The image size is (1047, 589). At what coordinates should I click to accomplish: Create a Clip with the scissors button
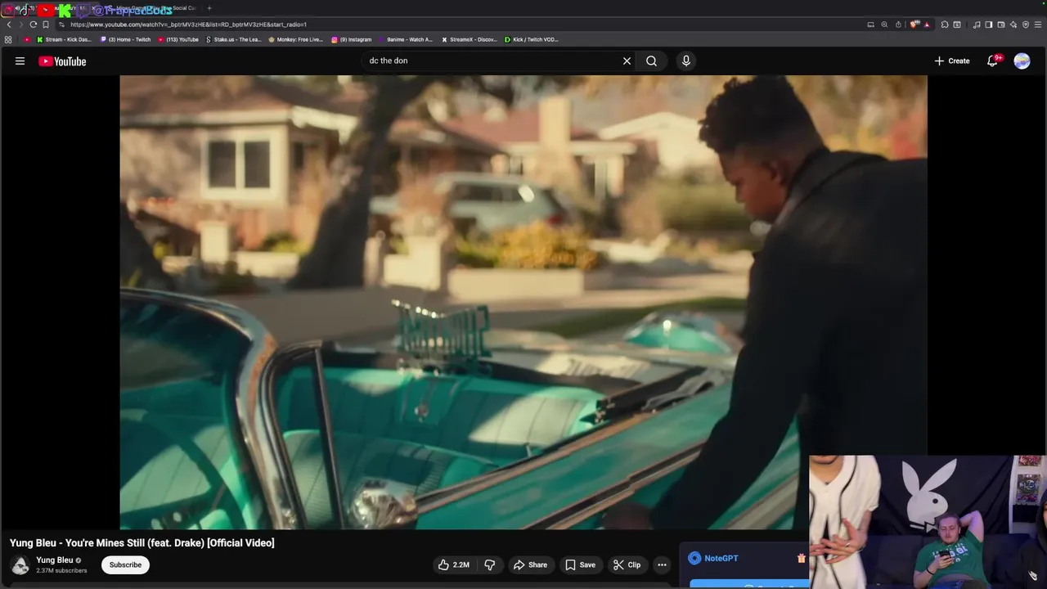(x=627, y=564)
